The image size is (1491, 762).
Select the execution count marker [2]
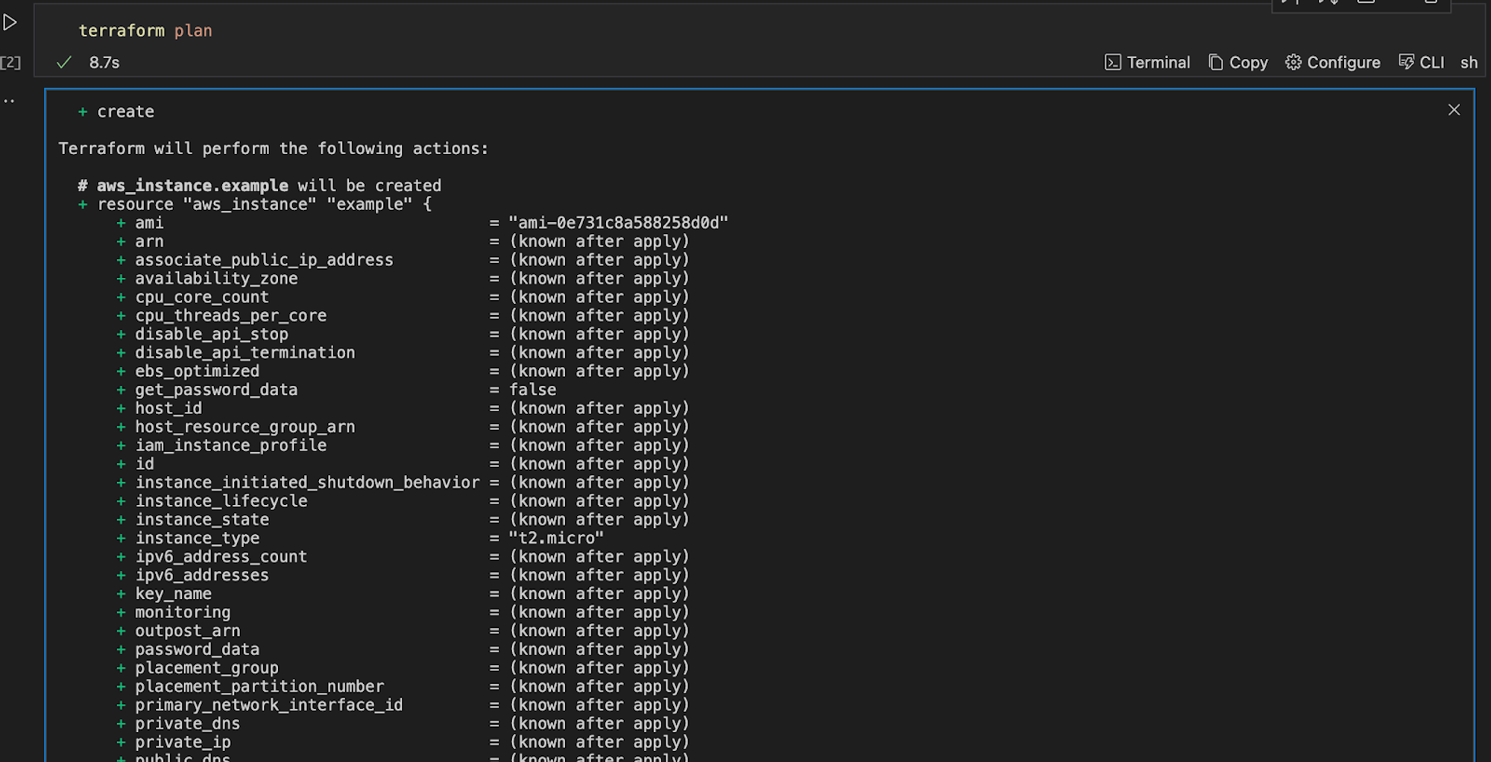pyautogui.click(x=11, y=63)
